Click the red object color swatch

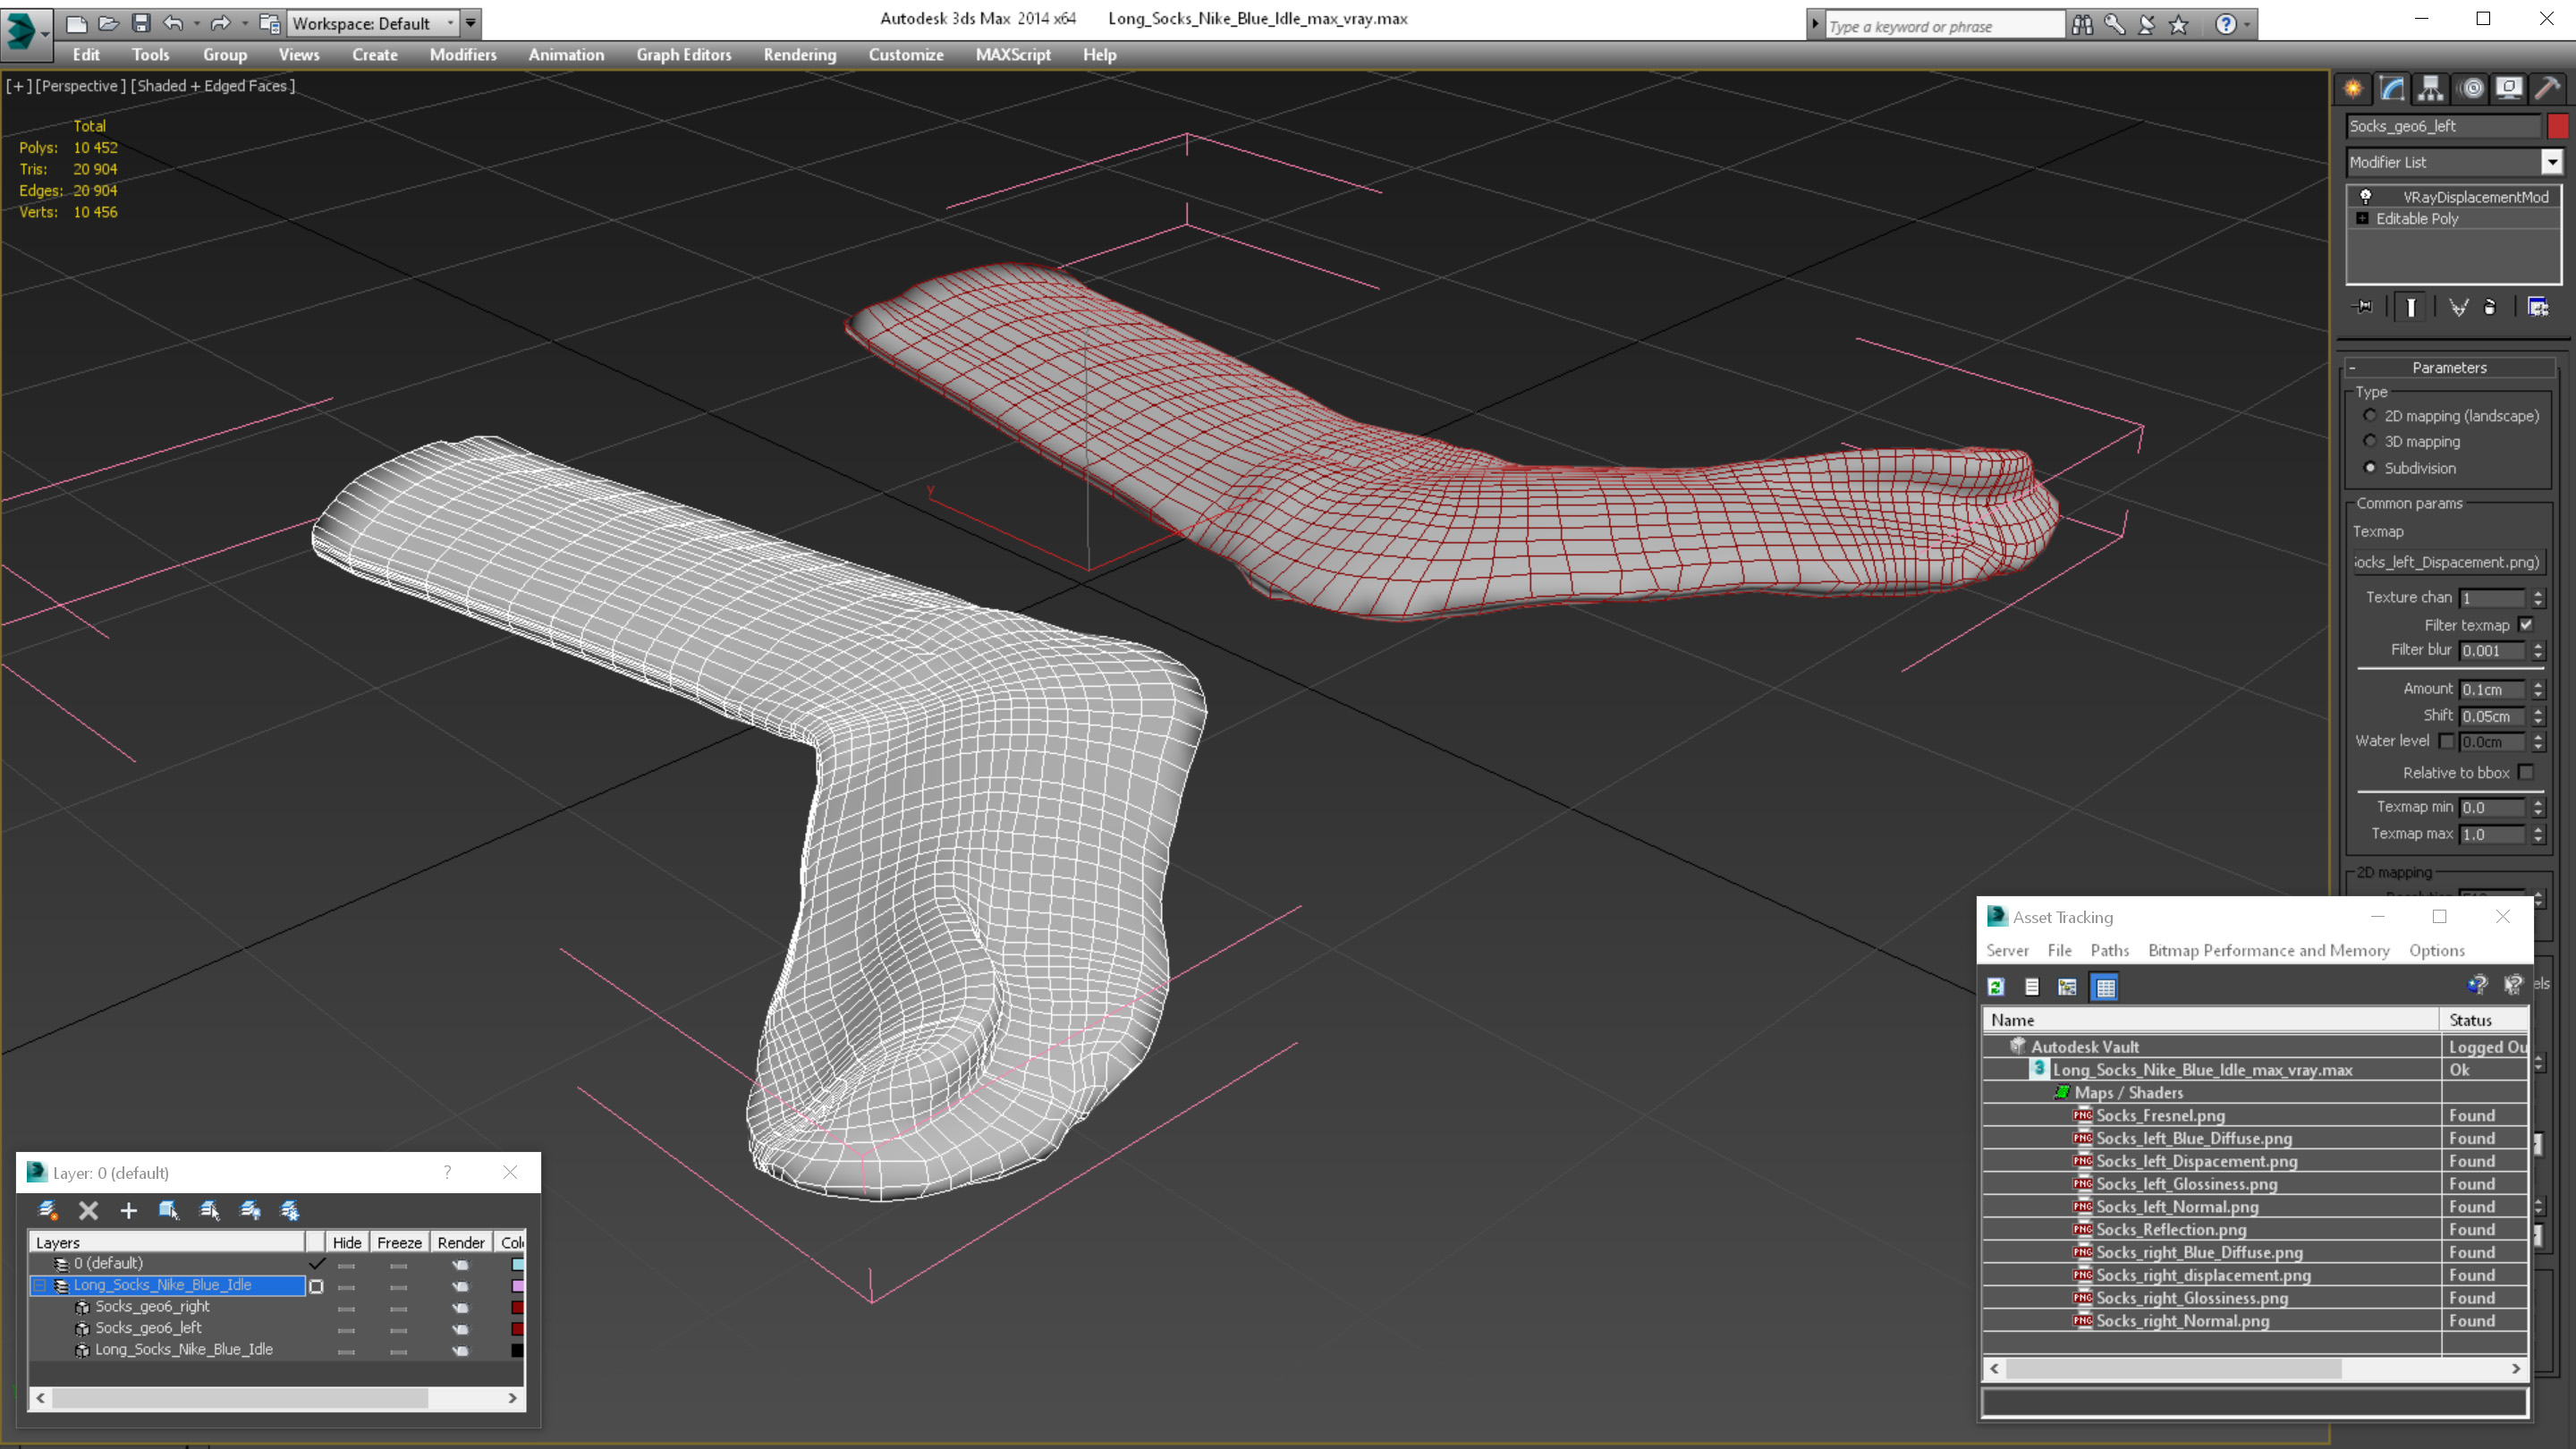tap(2558, 126)
